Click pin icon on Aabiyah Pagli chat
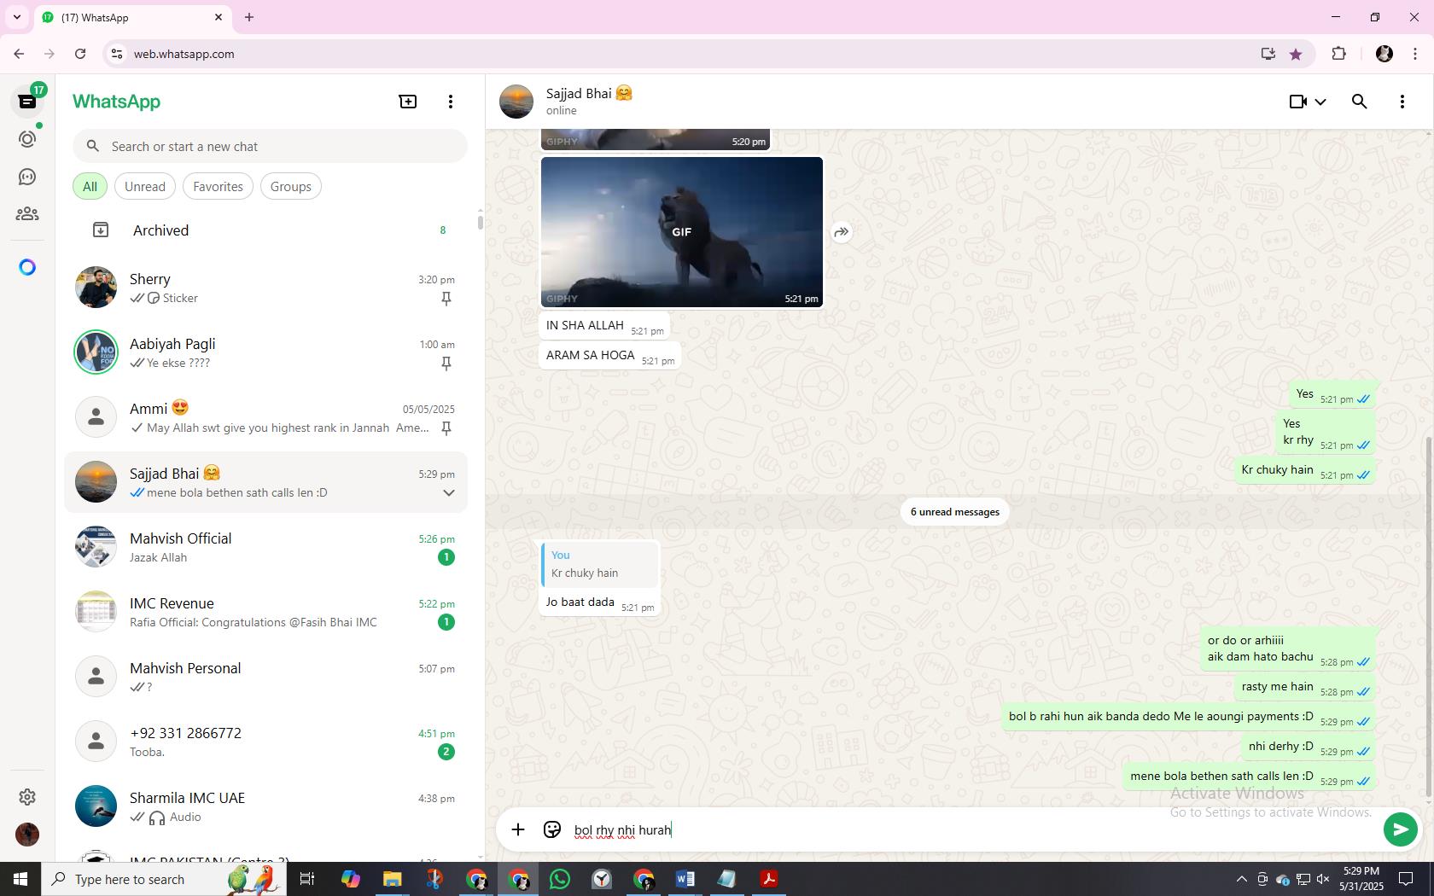 point(446,364)
